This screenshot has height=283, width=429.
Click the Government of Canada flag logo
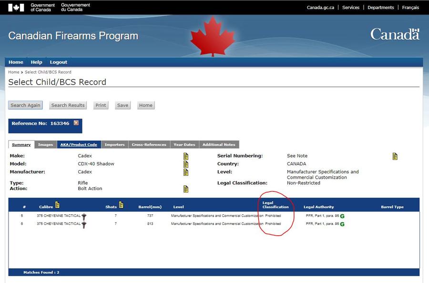coord(16,7)
